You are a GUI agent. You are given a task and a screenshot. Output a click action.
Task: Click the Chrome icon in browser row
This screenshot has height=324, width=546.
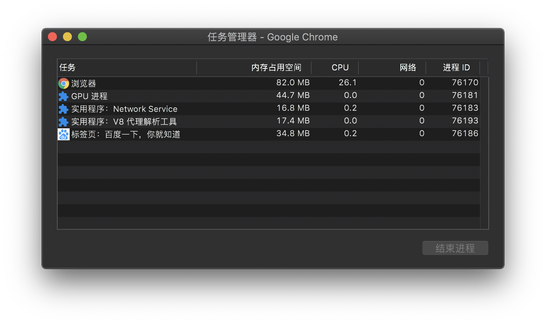(x=64, y=83)
